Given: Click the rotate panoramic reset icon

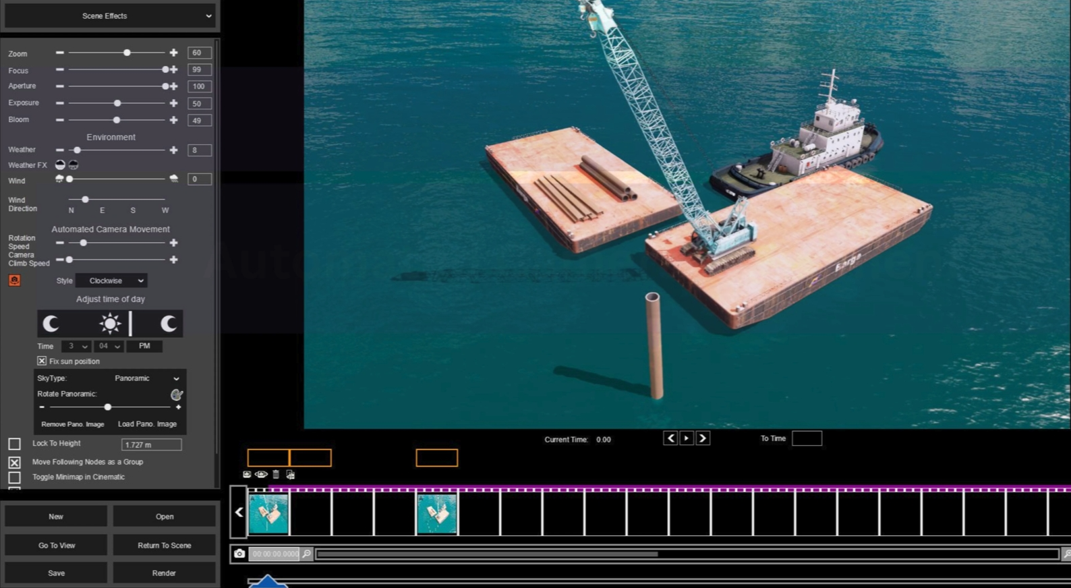Looking at the screenshot, I should (x=177, y=394).
